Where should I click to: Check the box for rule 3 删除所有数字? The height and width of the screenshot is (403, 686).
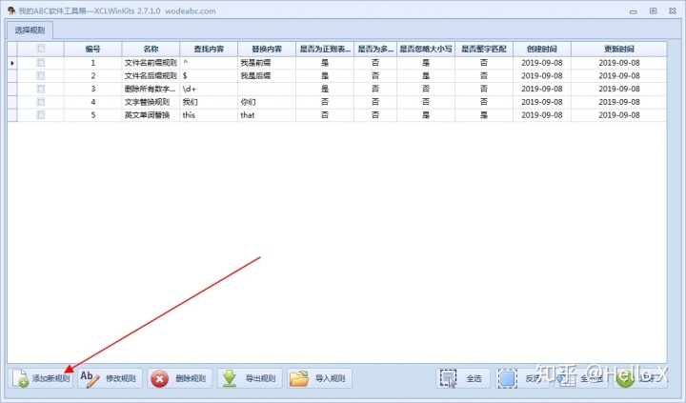(x=41, y=89)
